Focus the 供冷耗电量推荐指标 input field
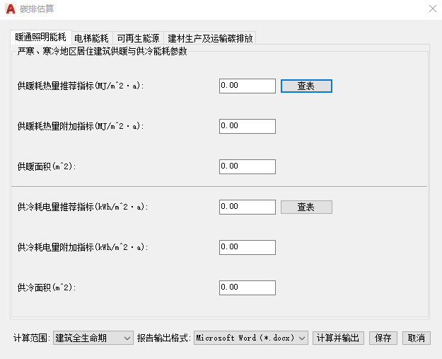Screen dimensions: 442x359 click(248, 207)
